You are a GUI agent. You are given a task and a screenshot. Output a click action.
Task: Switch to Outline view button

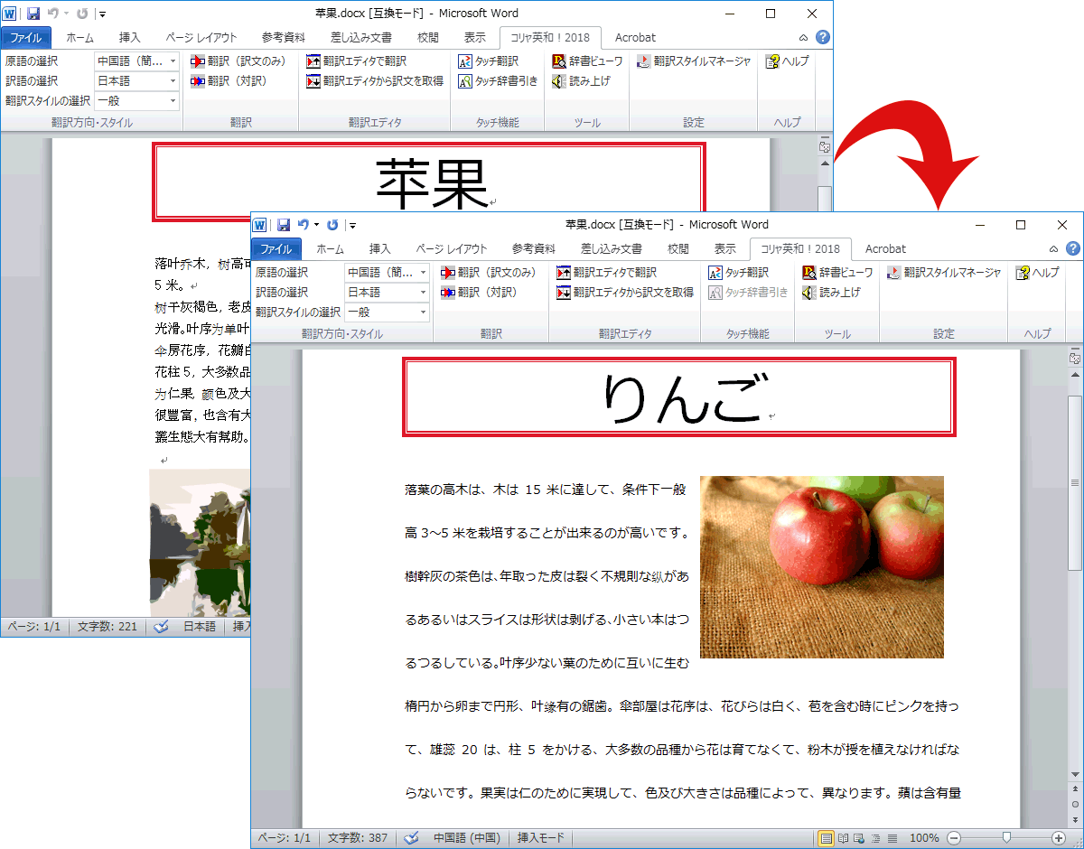tap(875, 838)
